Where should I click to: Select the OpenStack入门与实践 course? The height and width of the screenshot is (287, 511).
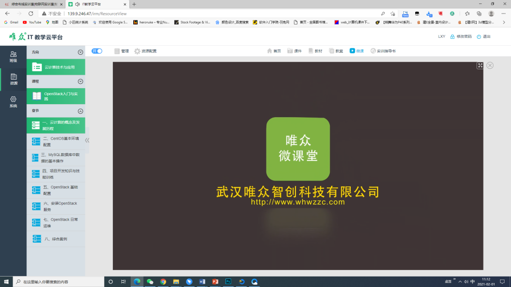tap(56, 96)
